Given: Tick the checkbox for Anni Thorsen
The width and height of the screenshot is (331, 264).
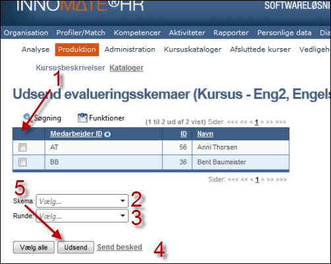Looking at the screenshot, I should 22,147.
